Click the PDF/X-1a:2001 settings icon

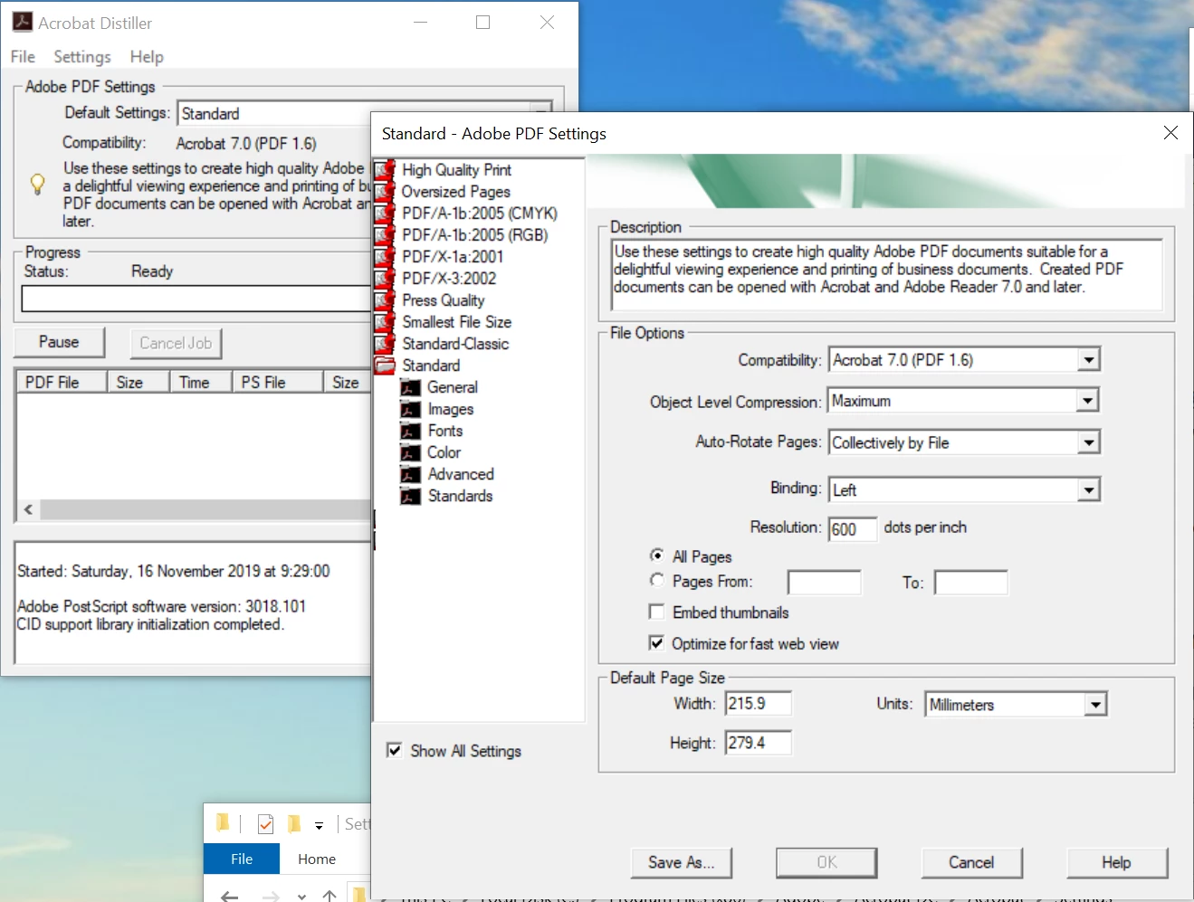(x=385, y=256)
